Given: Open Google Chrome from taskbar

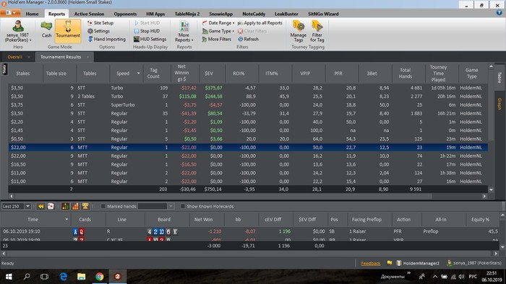Looking at the screenshot, I should 100,277.
